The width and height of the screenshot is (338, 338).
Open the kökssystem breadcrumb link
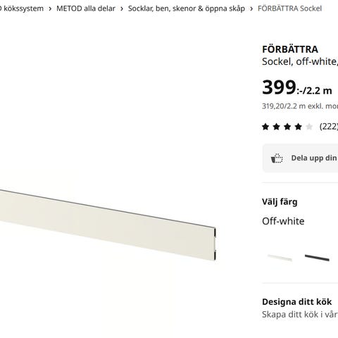tap(22, 8)
